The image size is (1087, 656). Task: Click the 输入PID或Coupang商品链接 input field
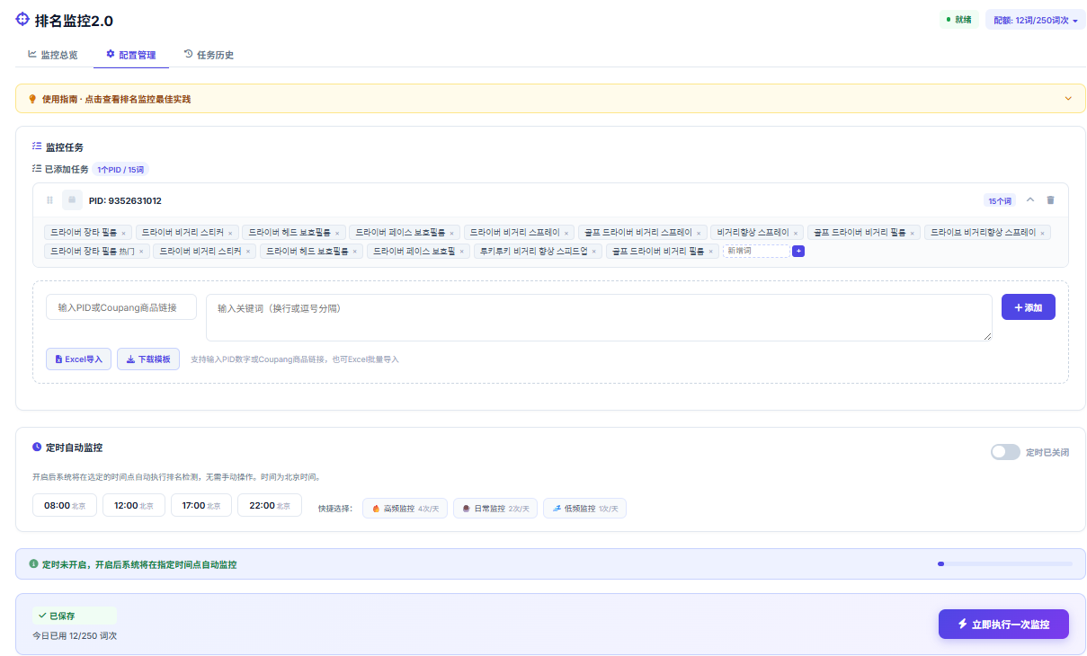[x=121, y=307]
